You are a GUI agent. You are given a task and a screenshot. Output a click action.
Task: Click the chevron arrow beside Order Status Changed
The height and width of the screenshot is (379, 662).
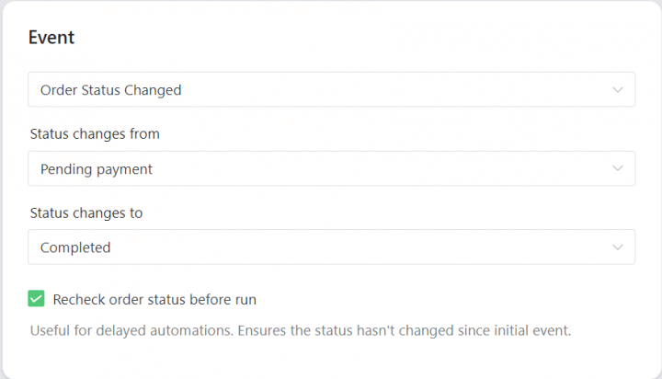pos(617,90)
